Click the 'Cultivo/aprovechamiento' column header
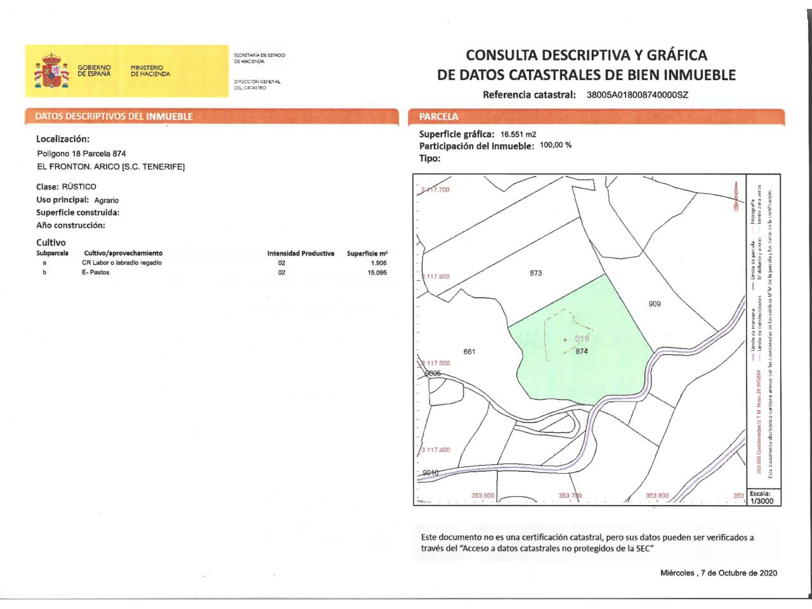 (123, 253)
